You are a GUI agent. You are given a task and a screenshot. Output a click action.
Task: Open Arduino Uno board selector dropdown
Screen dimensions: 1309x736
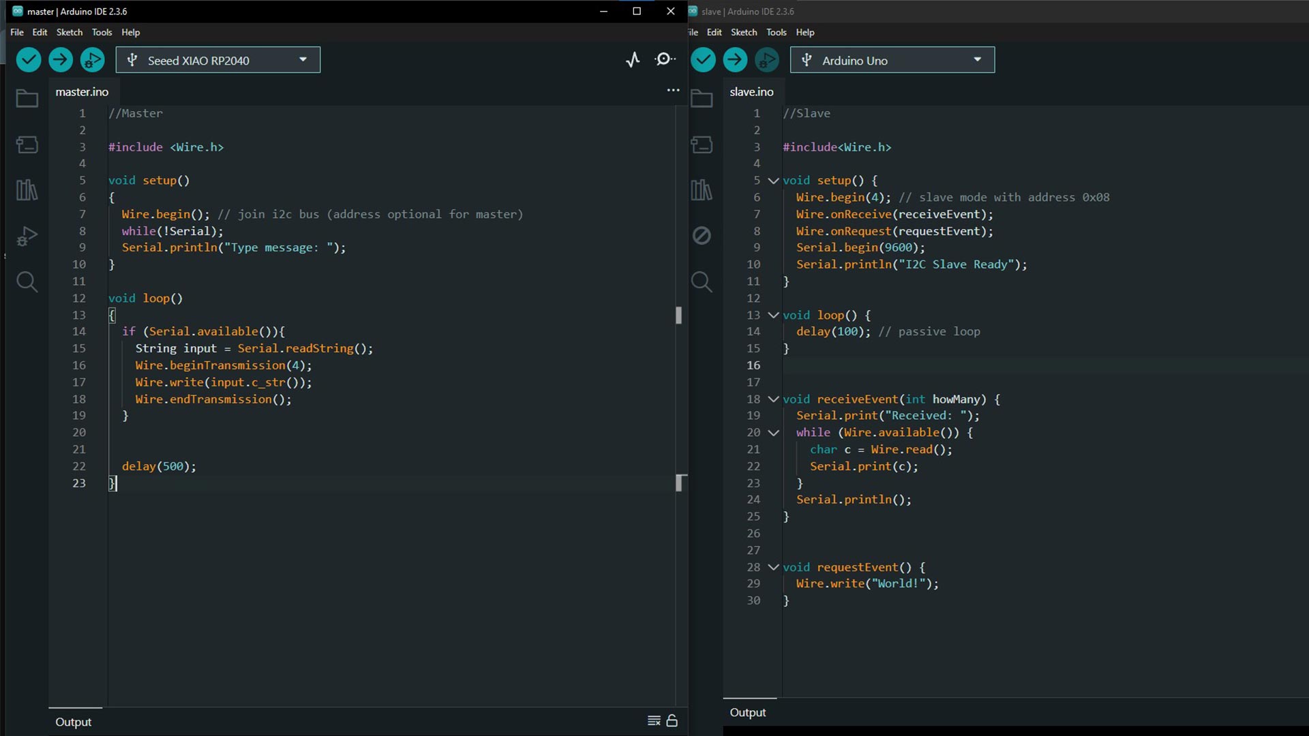892,60
